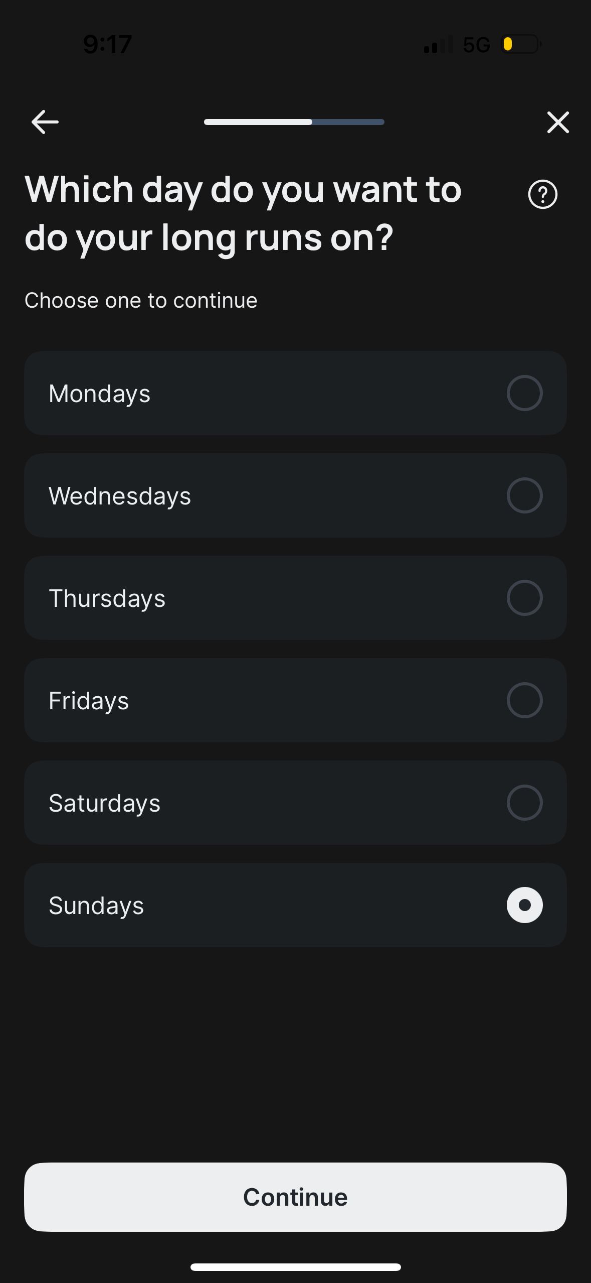Choose the Wednesdays option label
The width and height of the screenshot is (591, 1283).
pos(120,496)
